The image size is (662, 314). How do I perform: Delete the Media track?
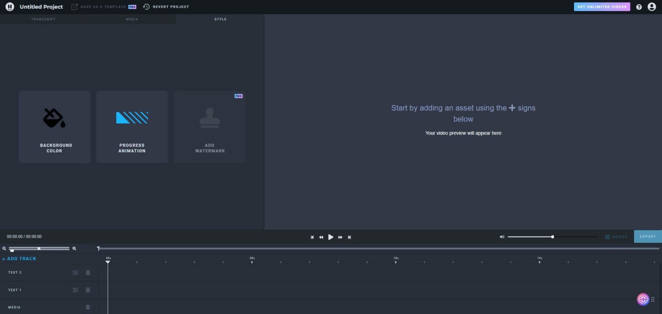[88, 307]
